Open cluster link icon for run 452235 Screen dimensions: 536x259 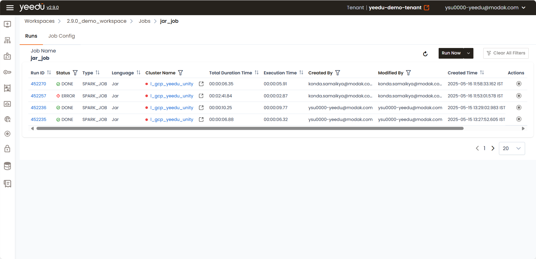click(201, 120)
